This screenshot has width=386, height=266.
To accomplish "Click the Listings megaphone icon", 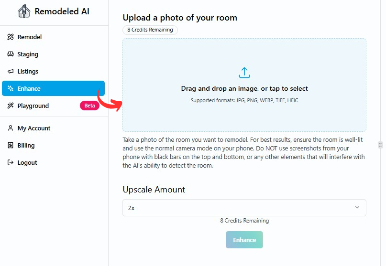I will coord(11,72).
